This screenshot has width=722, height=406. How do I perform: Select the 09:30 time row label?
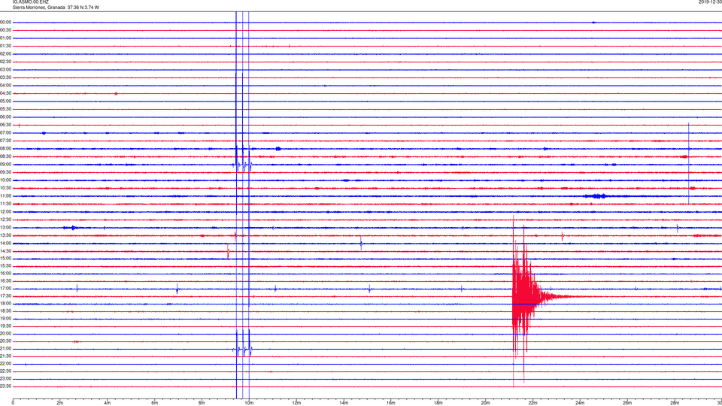coord(5,172)
